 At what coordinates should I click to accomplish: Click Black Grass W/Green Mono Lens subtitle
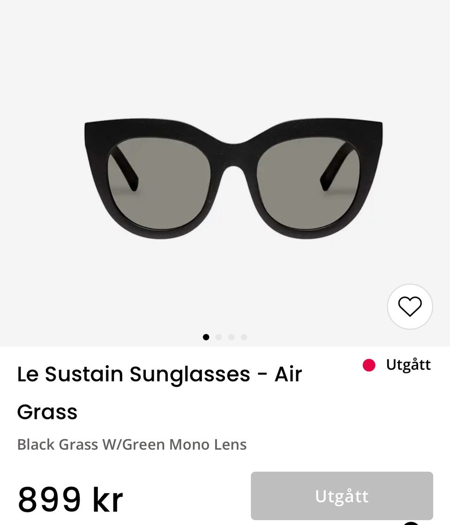coord(132,444)
